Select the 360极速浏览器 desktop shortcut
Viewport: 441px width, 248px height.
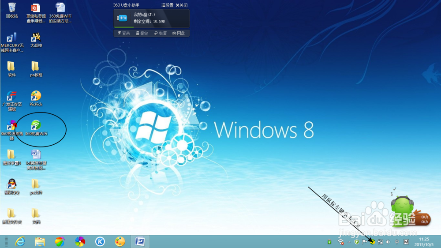[x=11, y=131]
